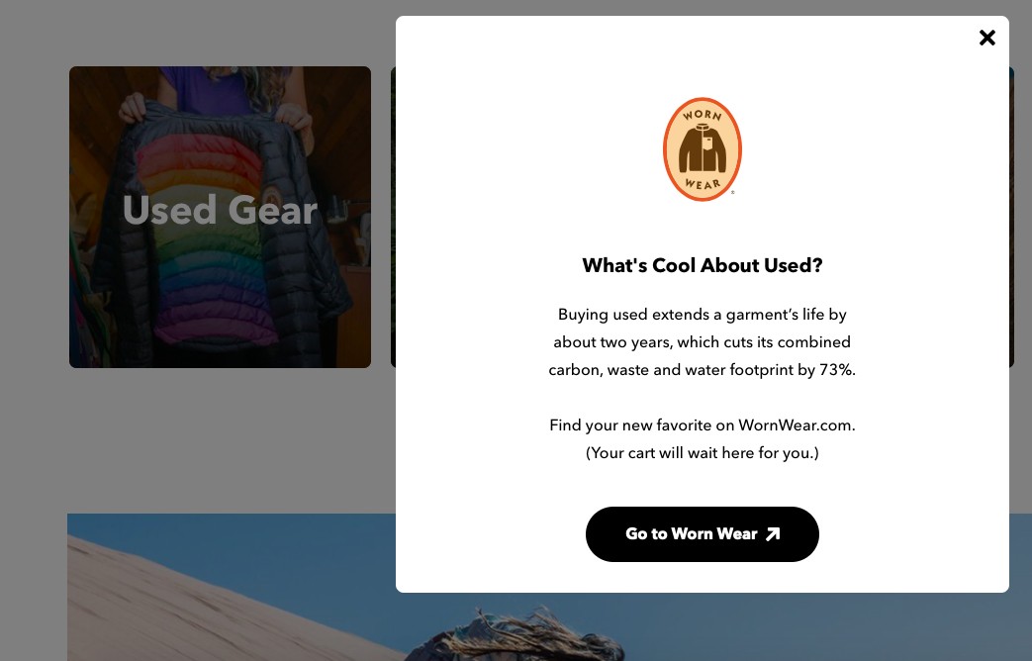Click the Go to Worn Wear button

[702, 534]
